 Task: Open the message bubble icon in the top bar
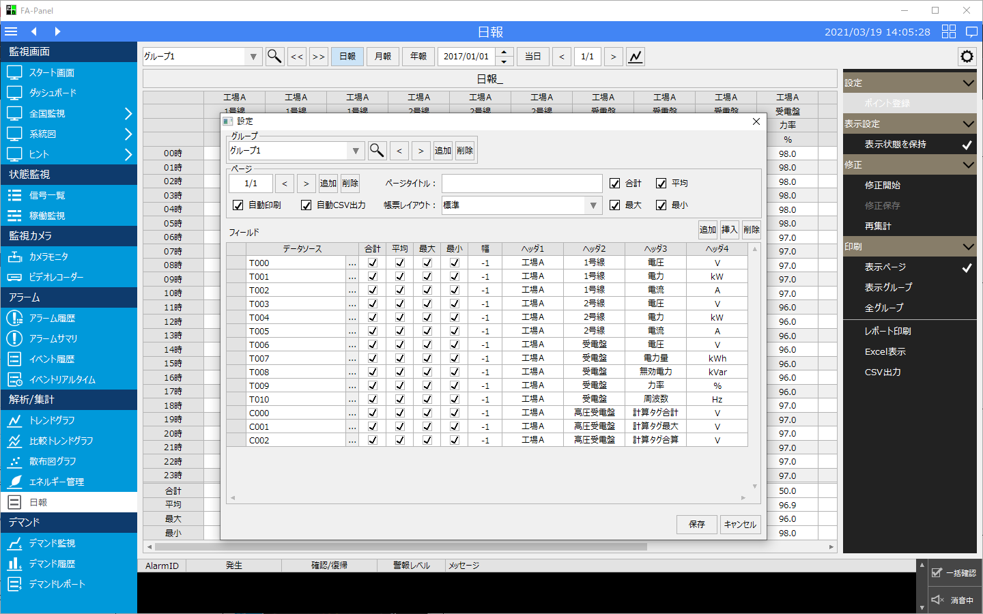[x=972, y=31]
